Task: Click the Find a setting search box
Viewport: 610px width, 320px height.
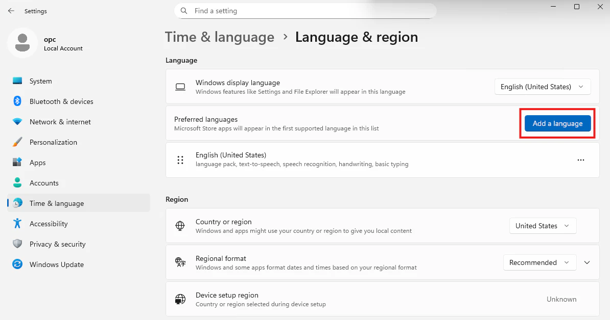Action: (x=306, y=11)
